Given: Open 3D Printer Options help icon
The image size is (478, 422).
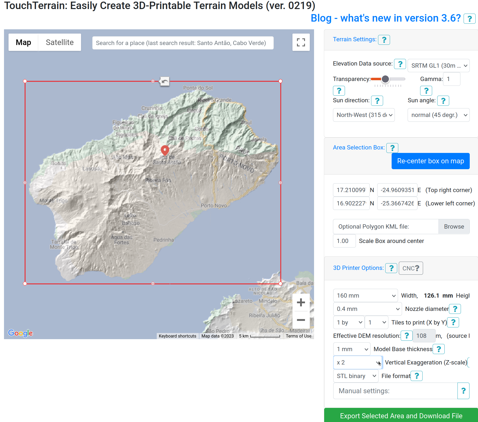Looking at the screenshot, I should click(391, 268).
